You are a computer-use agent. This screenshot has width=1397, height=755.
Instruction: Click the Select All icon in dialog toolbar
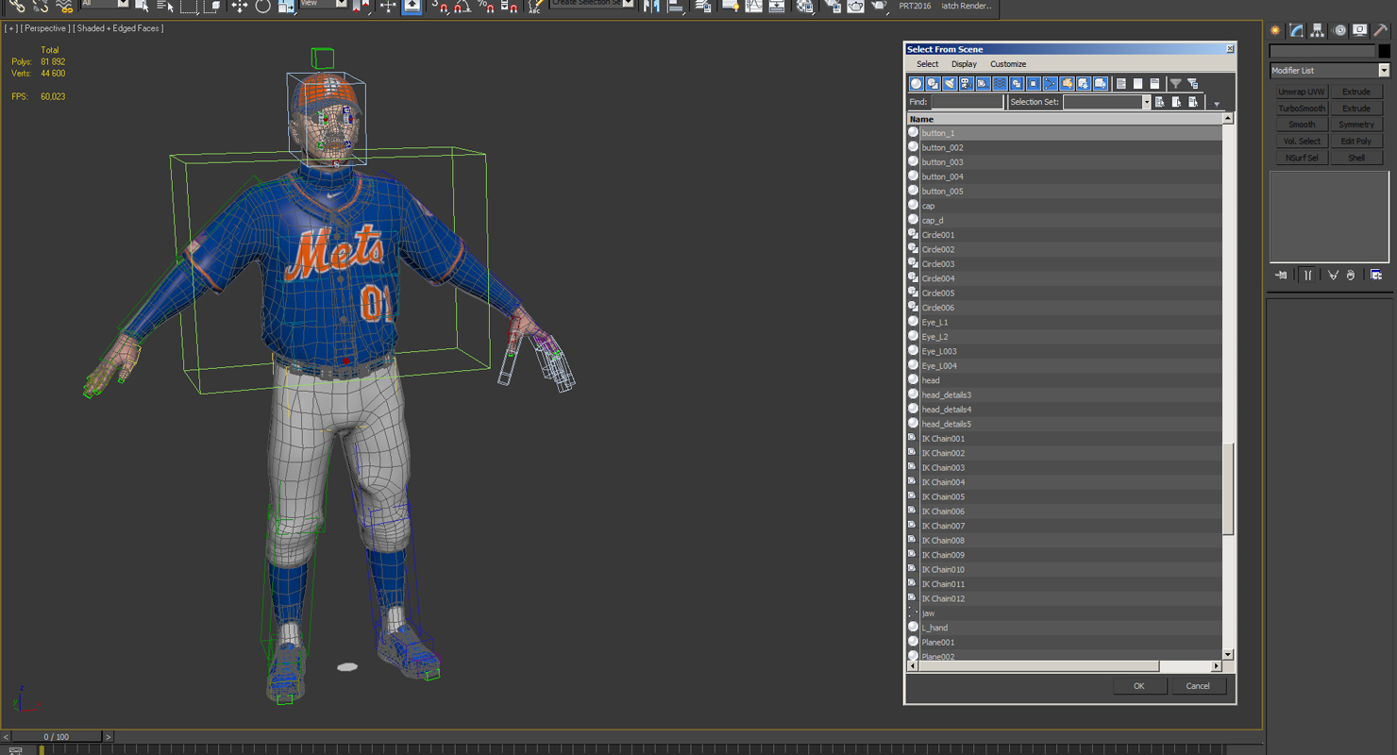pos(1121,84)
